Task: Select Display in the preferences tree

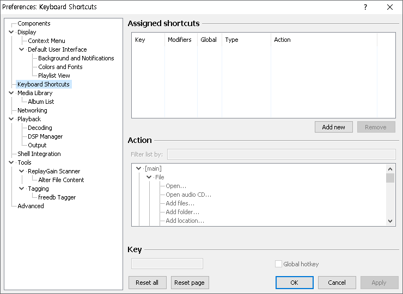Action: [x=27, y=32]
